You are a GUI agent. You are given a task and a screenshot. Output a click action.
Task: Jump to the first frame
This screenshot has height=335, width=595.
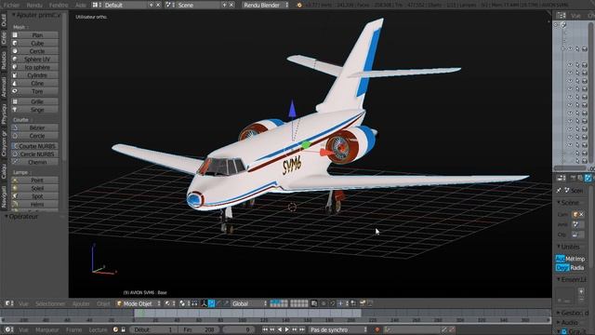coord(265,329)
